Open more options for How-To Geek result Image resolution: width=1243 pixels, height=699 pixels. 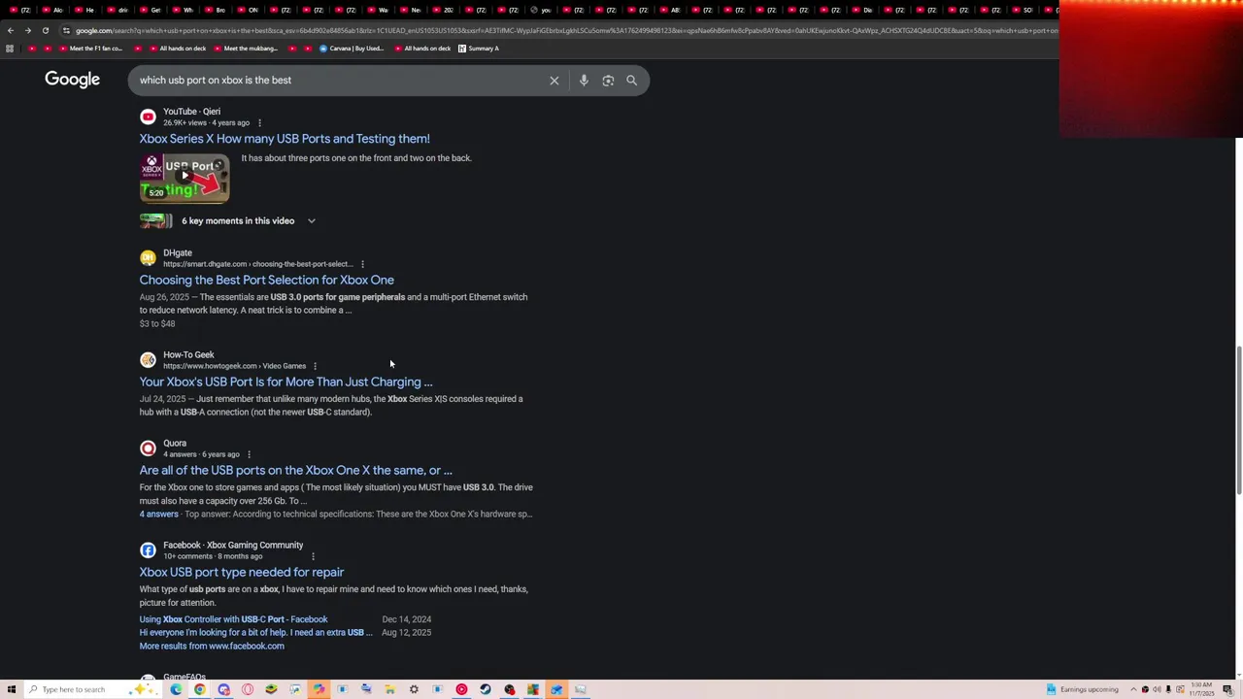click(315, 366)
